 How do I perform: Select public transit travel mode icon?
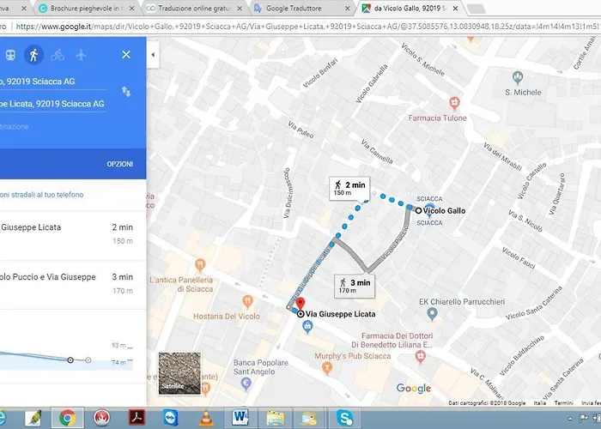(10, 55)
